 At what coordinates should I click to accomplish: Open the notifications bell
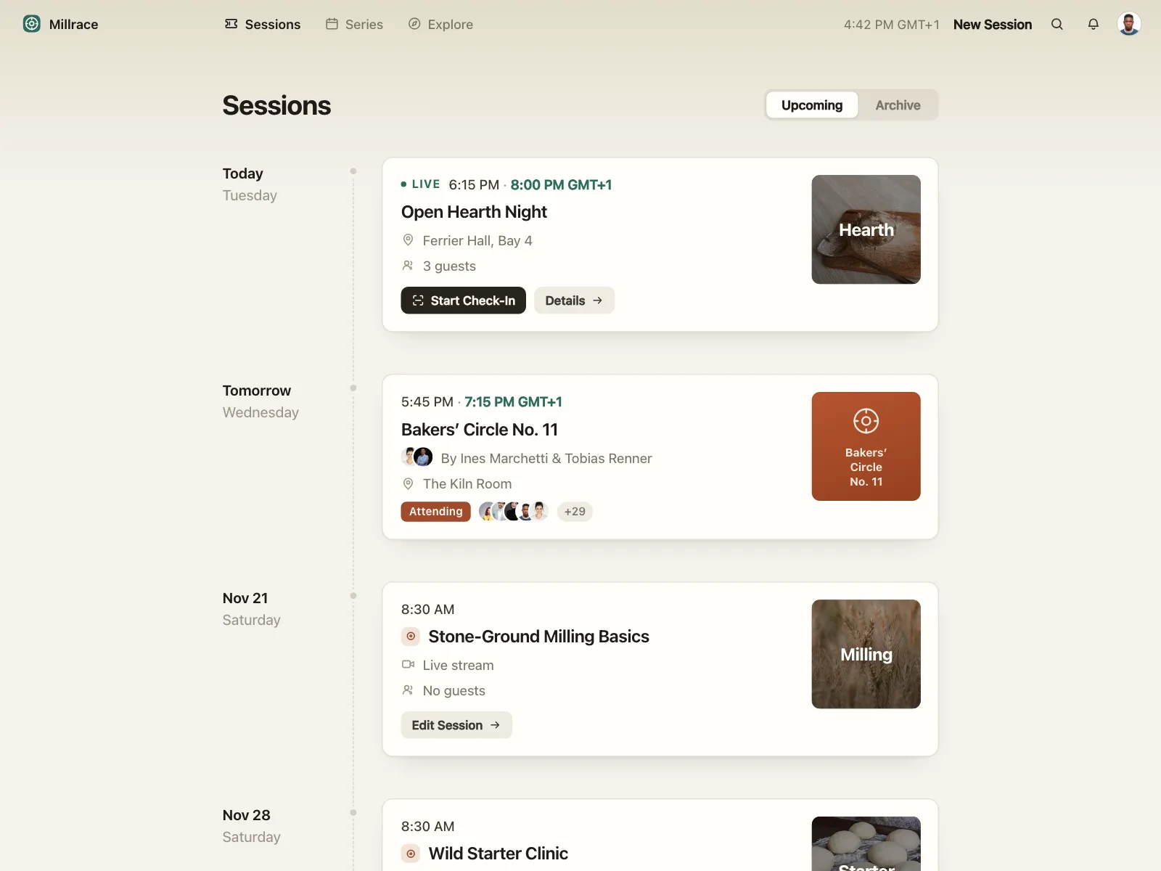tap(1094, 24)
